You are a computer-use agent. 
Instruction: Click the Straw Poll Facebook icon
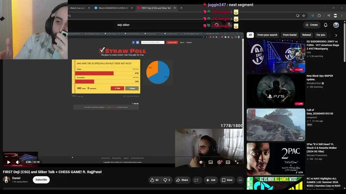pos(133,42)
